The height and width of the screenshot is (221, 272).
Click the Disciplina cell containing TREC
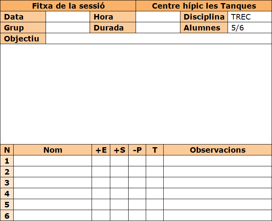249,17
